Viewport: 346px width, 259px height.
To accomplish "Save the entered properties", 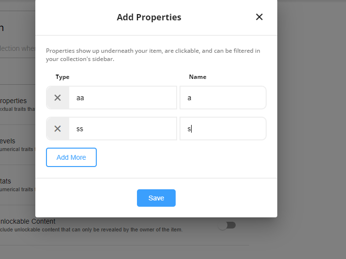I will click(x=156, y=198).
